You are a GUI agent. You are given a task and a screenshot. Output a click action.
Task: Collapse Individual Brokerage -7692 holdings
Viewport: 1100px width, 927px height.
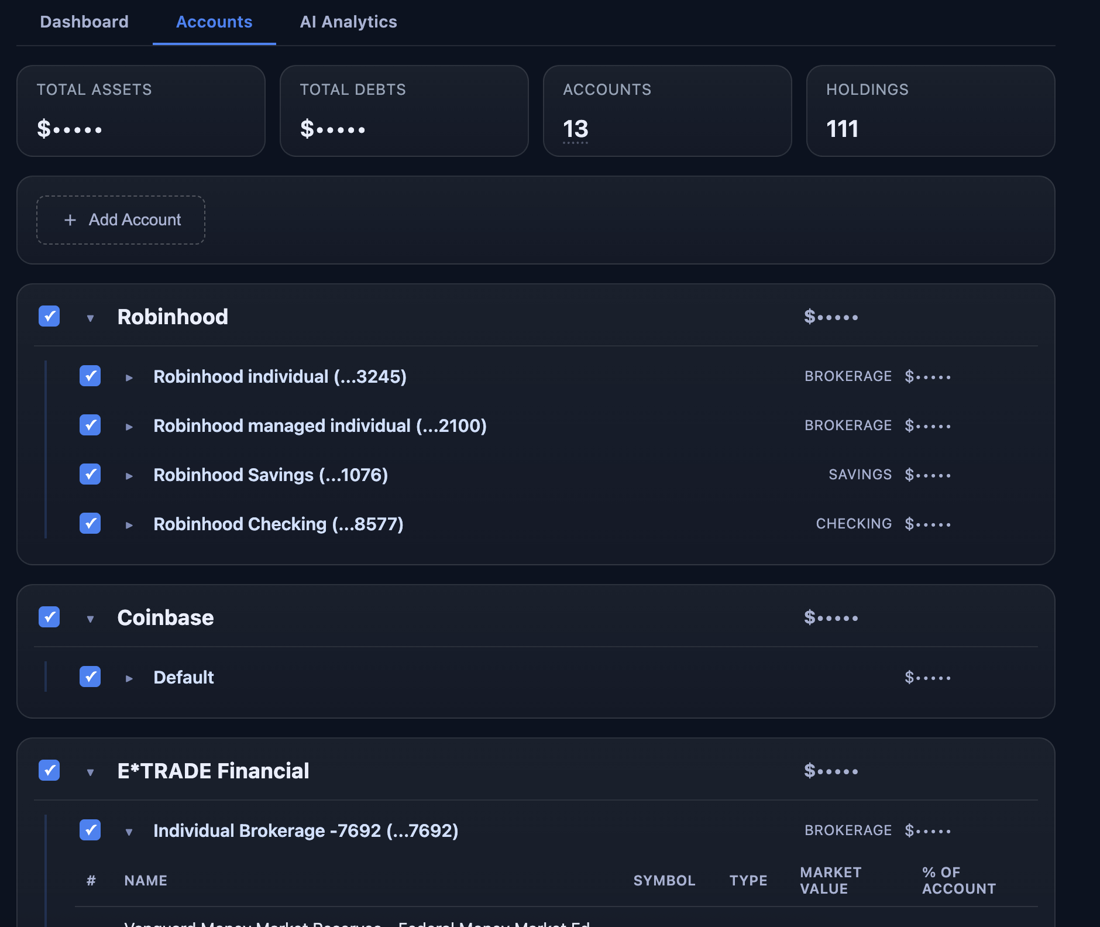point(129,831)
